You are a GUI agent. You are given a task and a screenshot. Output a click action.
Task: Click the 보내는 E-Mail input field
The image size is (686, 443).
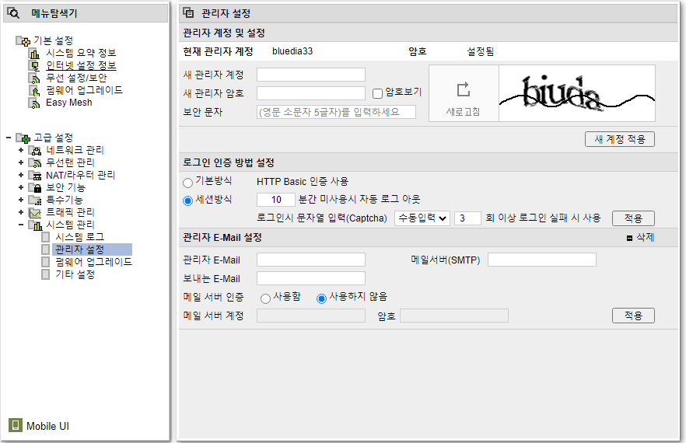pyautogui.click(x=311, y=278)
